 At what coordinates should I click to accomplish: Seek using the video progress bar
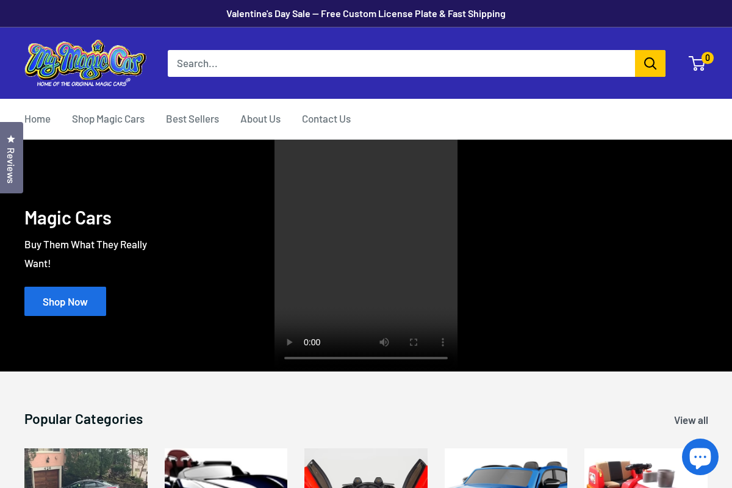pos(365,358)
